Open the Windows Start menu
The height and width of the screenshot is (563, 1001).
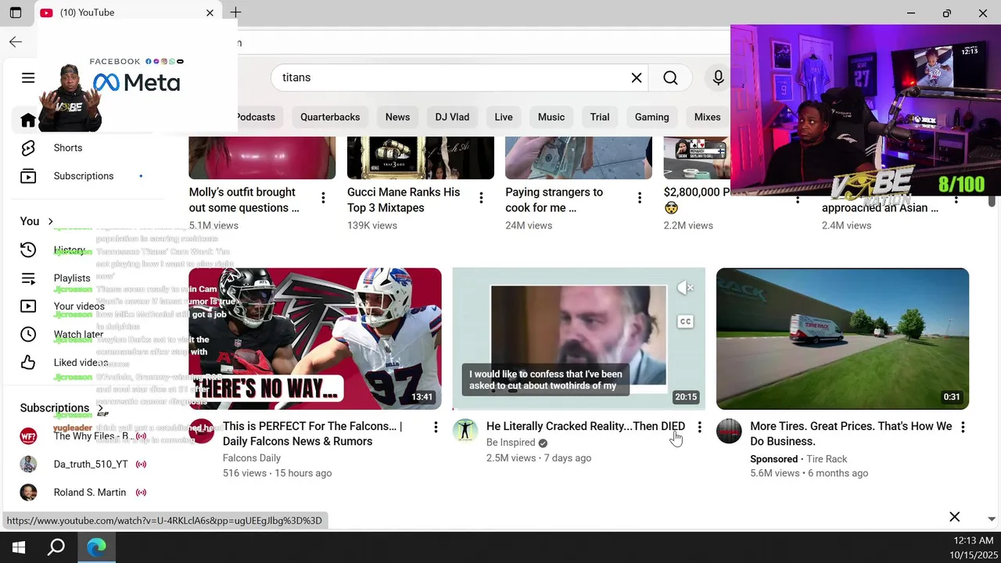click(x=19, y=547)
